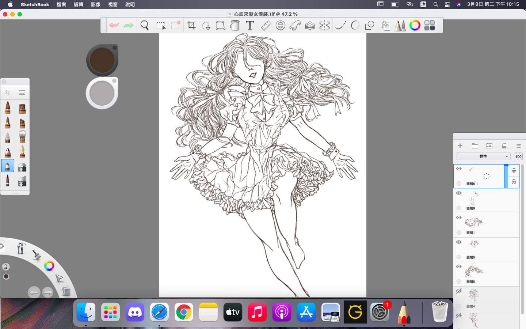Image resolution: width=526 pixels, height=329 pixels.
Task: Open Discord from the Dock
Action: point(135,312)
